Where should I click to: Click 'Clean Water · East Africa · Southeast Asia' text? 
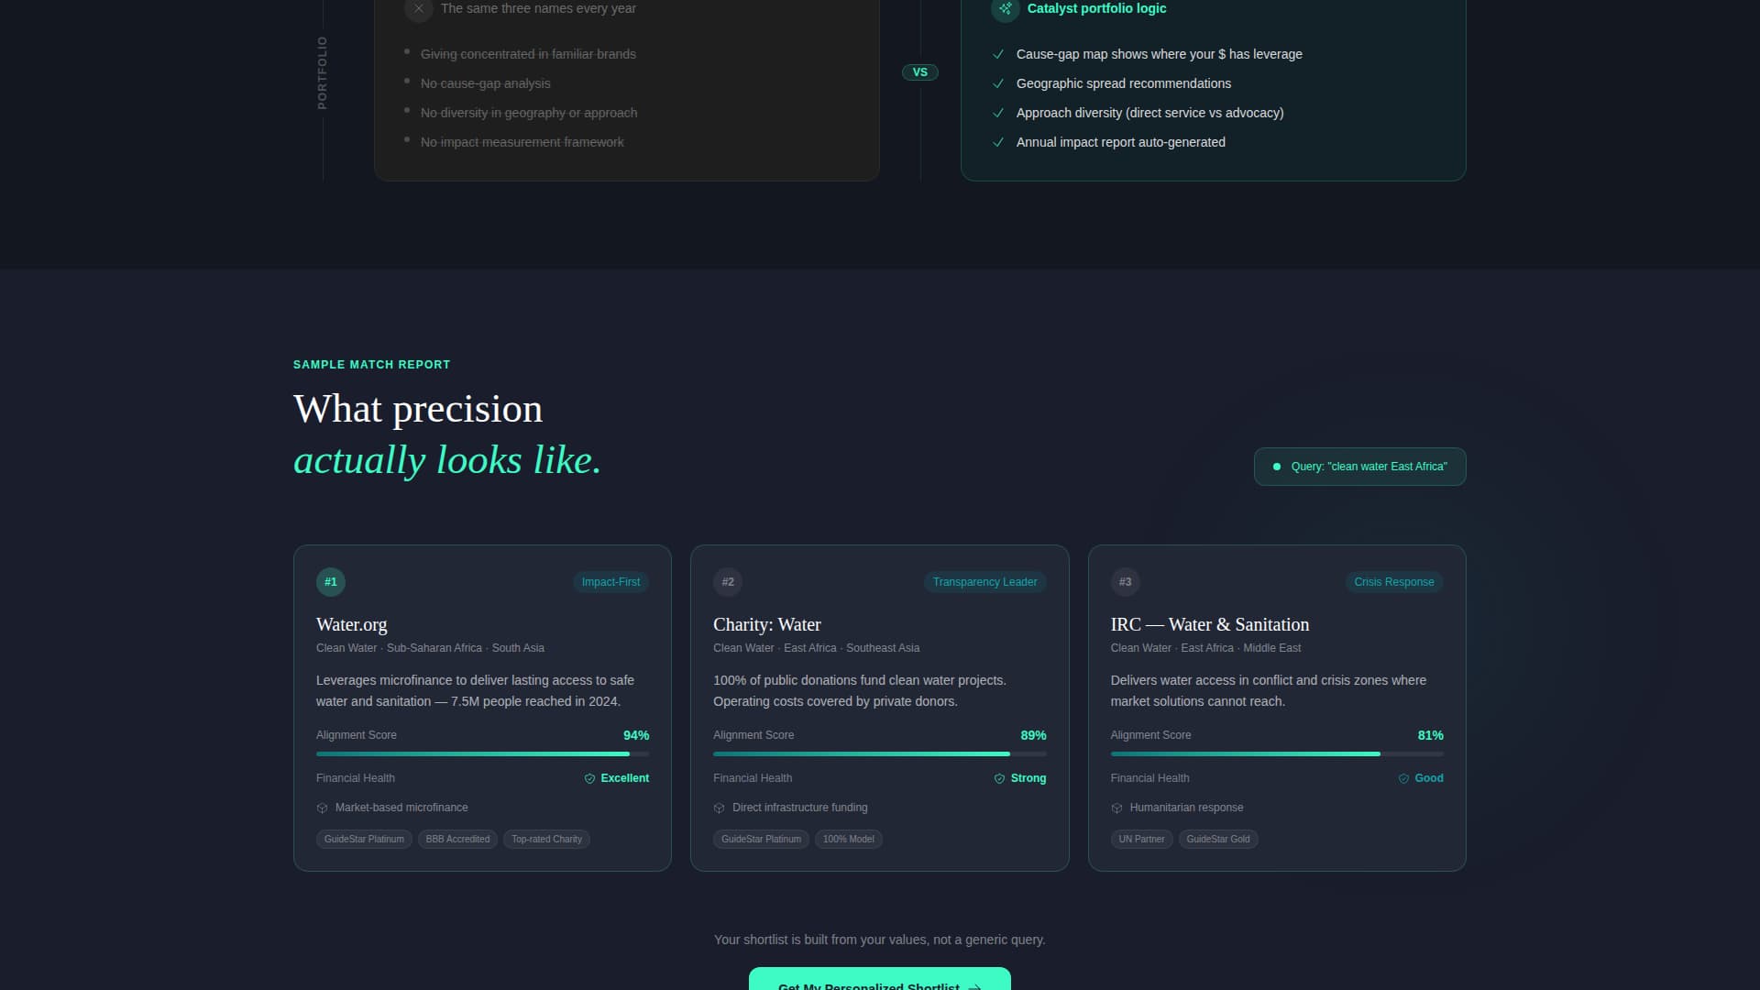pos(817,648)
